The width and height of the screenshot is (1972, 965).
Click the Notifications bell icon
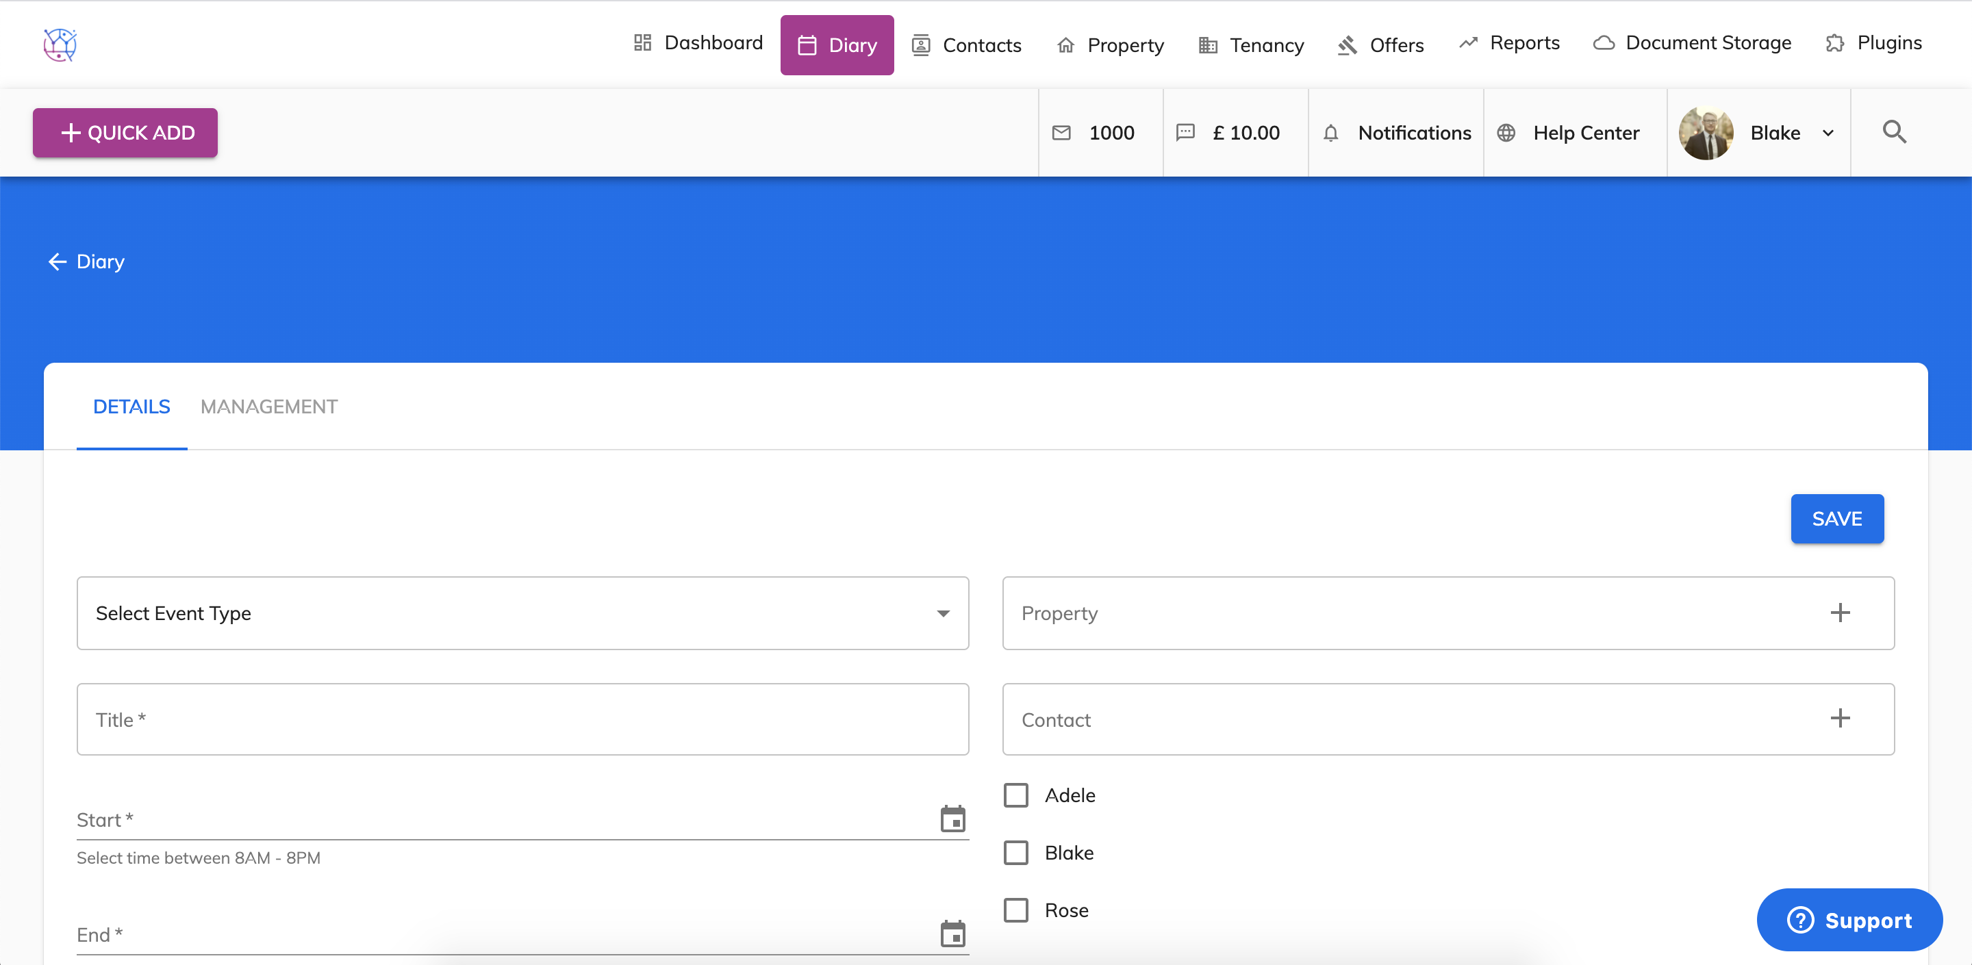pos(1330,133)
